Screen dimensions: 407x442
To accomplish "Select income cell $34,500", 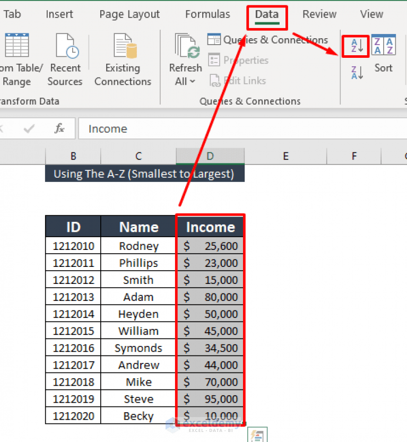I will coord(210,348).
